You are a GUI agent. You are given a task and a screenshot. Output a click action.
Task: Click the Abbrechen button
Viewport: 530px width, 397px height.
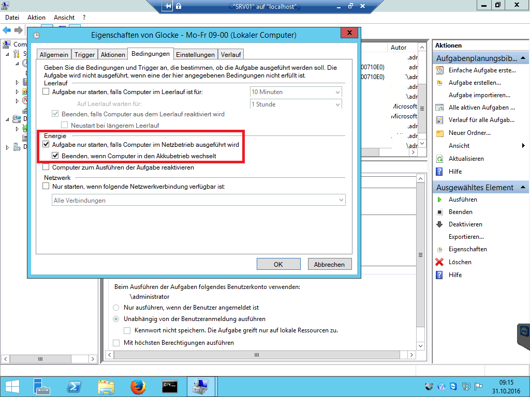pos(329,264)
